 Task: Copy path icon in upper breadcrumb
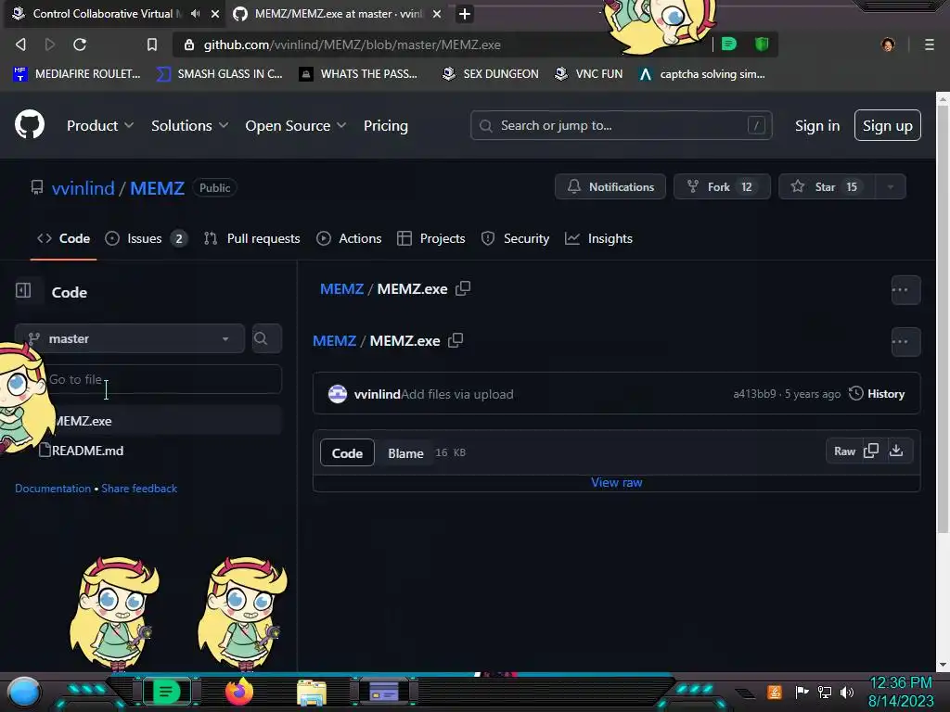pyautogui.click(x=463, y=289)
